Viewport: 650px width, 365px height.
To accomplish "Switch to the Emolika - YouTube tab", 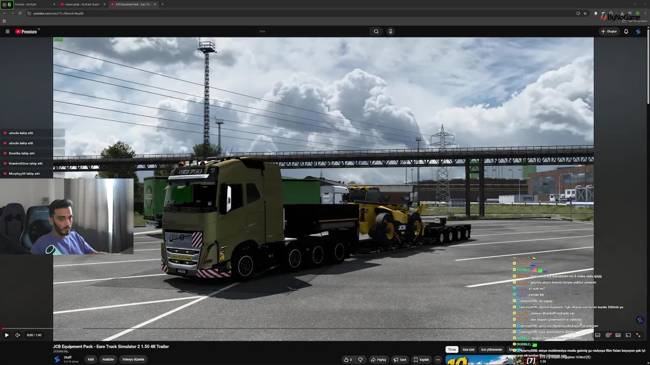I will (x=30, y=4).
